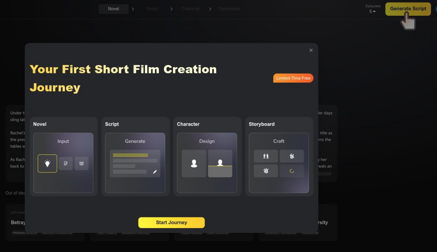
Task: Switch to the Character step tab
Action: click(x=191, y=9)
